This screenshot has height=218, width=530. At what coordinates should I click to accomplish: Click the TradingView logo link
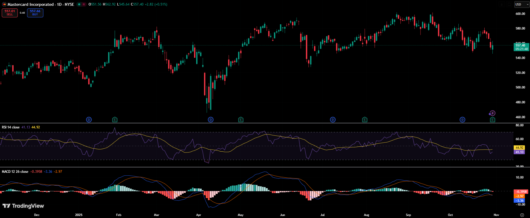pos(23,206)
